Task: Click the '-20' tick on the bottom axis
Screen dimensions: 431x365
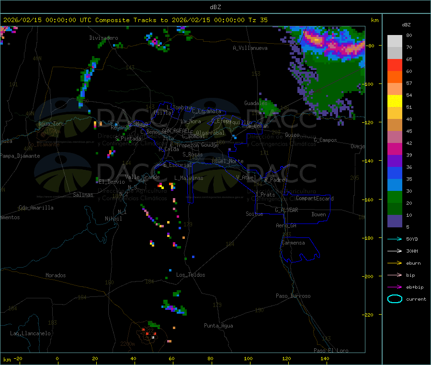Action: click(x=18, y=358)
